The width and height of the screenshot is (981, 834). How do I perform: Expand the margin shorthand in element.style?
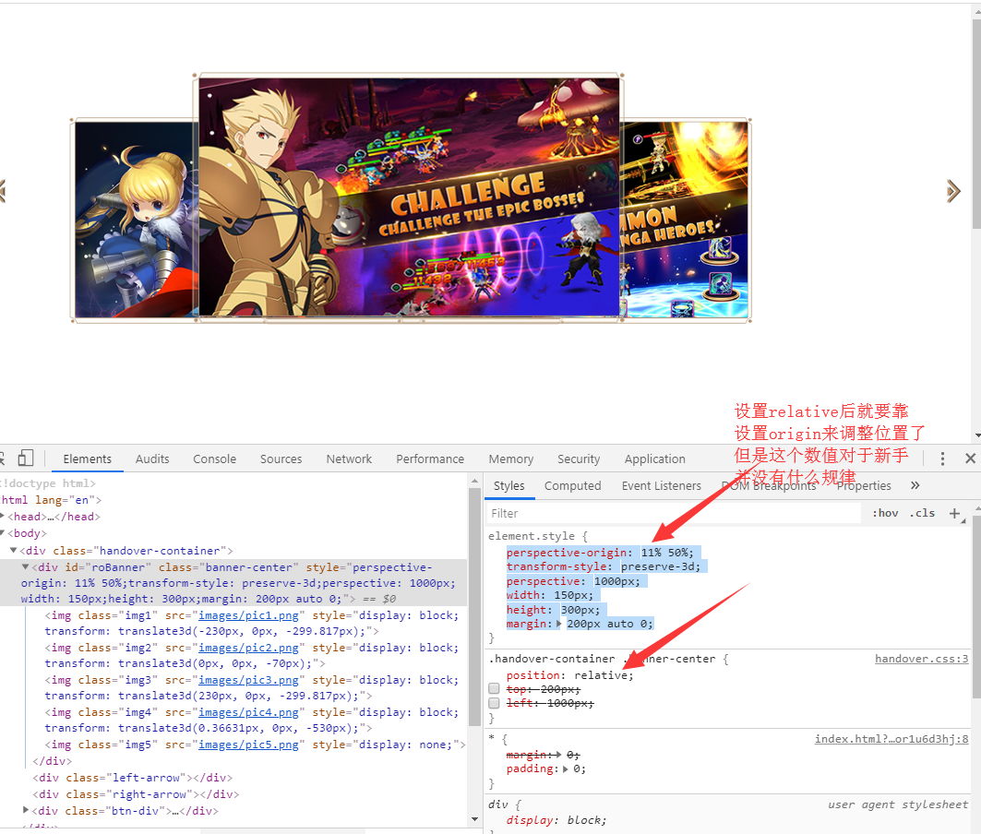pyautogui.click(x=558, y=624)
